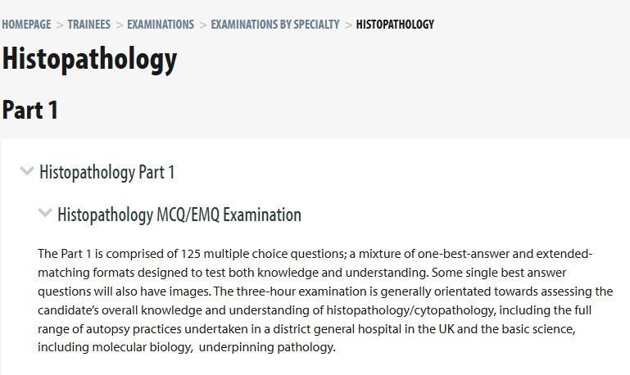630x375 pixels.
Task: Click the arrow separator after Trainees
Action: click(x=119, y=25)
